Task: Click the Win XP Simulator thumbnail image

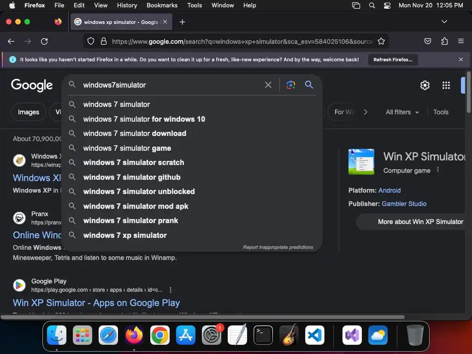Action: [x=361, y=162]
